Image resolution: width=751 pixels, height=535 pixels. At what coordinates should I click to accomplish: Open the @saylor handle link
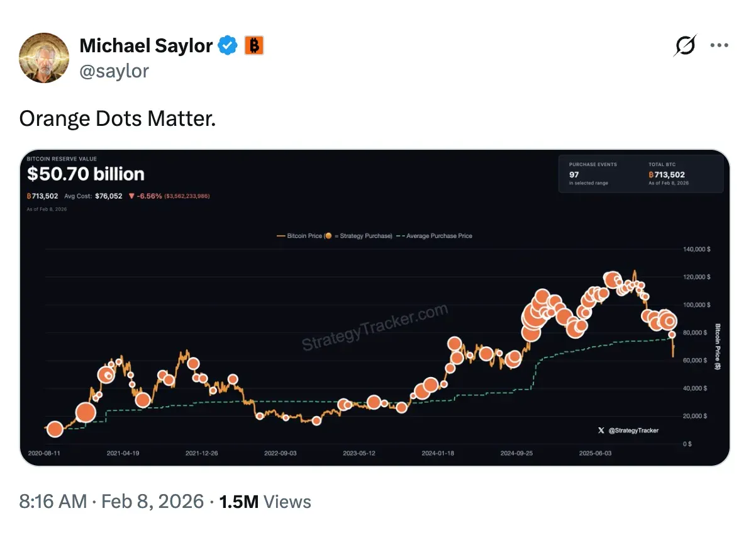coord(114,71)
